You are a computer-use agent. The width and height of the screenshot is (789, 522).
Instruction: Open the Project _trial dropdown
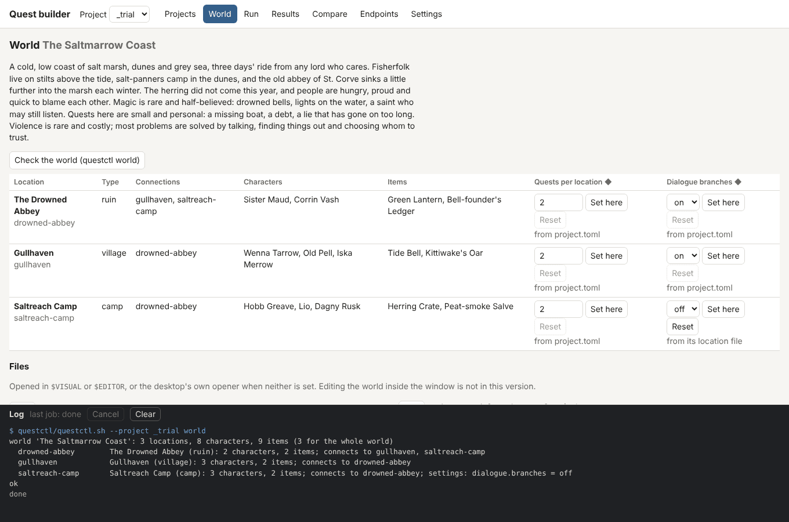tap(129, 14)
